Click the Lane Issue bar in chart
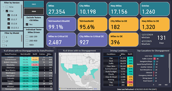The height and width of the screenshot is (91, 172). click(159, 56)
